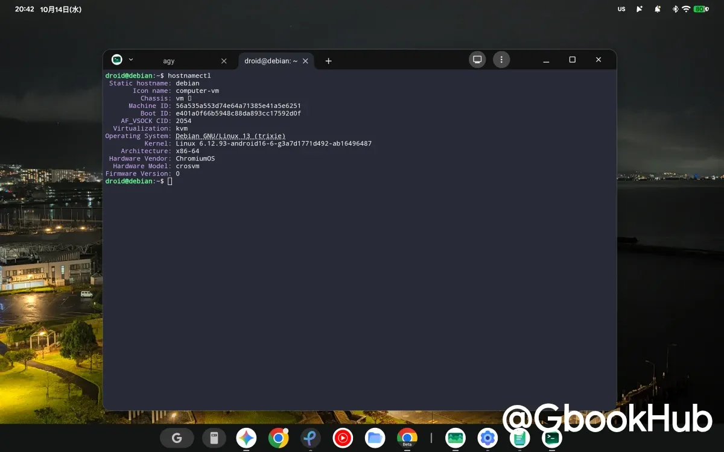Click the date 10月14日(水)
This screenshot has height=452, width=724.
[61, 9]
